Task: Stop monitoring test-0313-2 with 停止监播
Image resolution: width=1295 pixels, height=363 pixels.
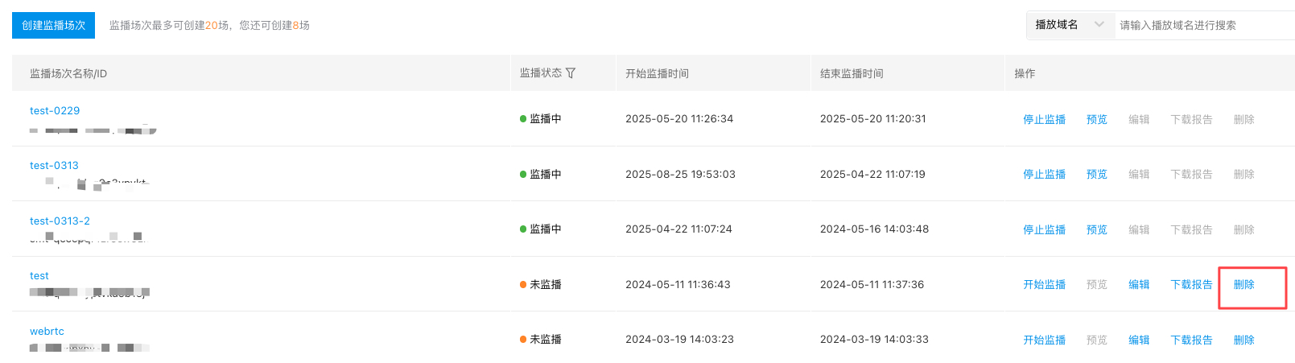Action: click(1044, 229)
